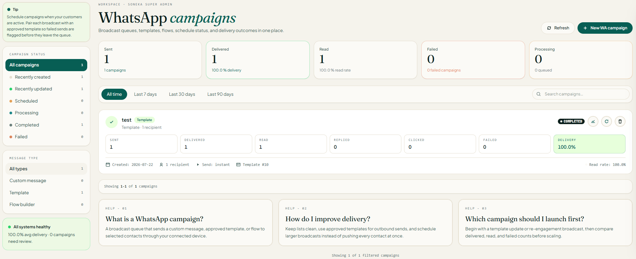Click the test campaign title
This screenshot has width=636, height=259.
point(126,120)
